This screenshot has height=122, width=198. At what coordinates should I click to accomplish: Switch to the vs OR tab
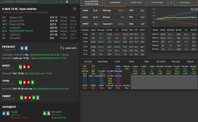[117, 62]
